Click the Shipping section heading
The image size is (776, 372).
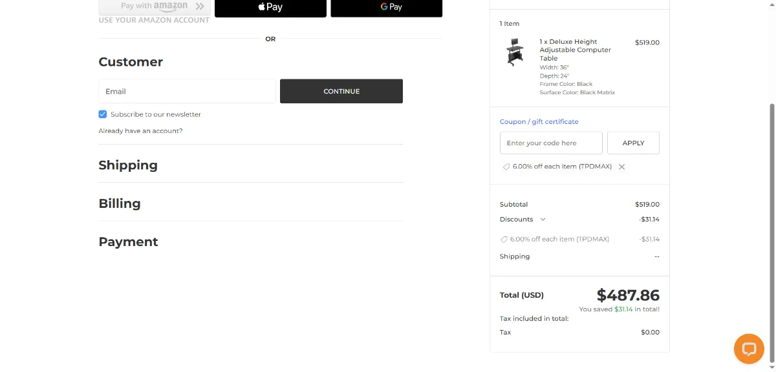[x=128, y=165]
